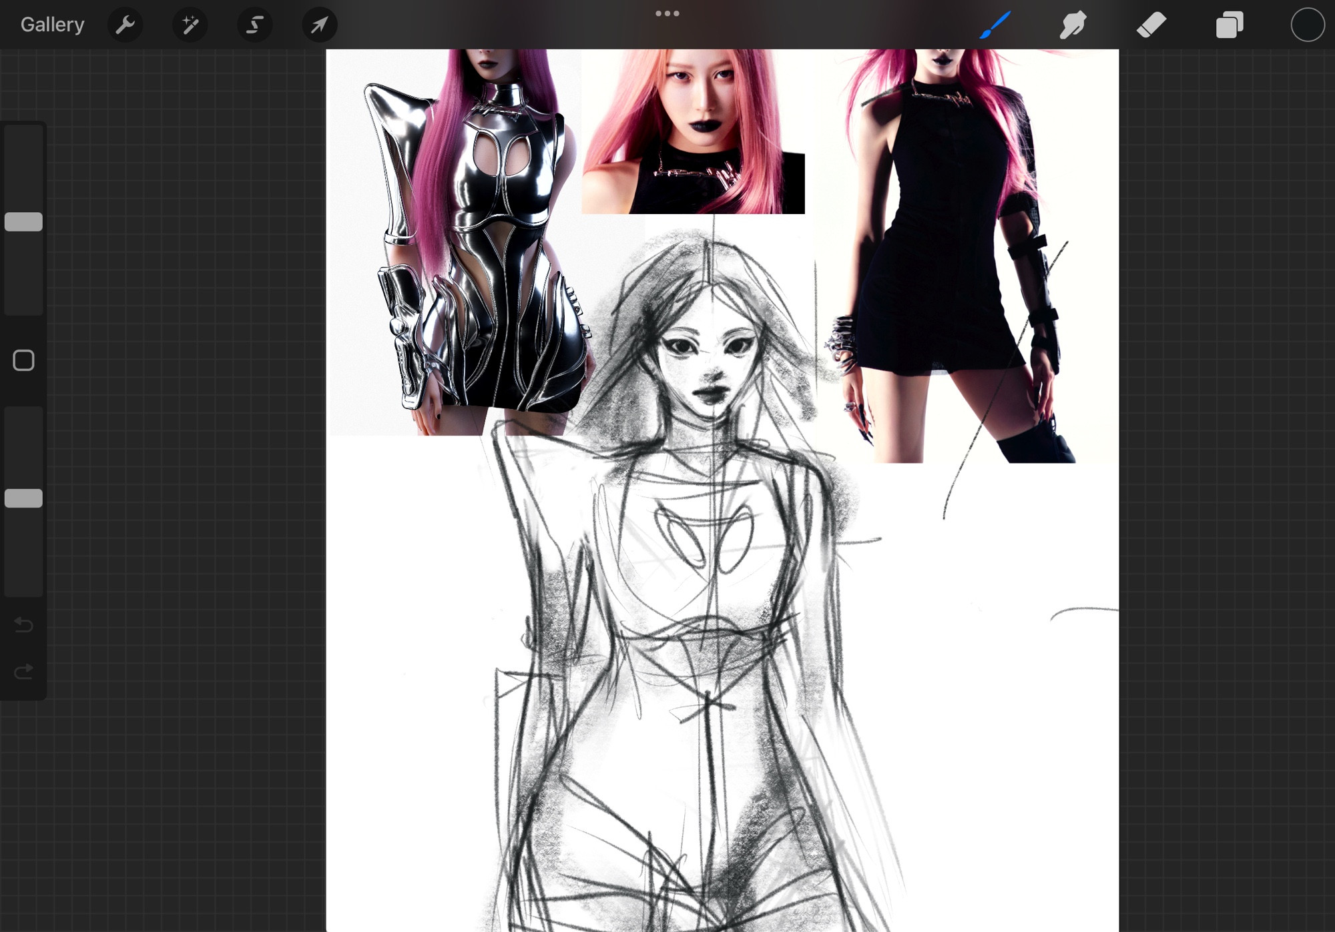Screen dimensions: 1335x932
Task: Open the three-dot multitasking menu
Action: coord(667,13)
